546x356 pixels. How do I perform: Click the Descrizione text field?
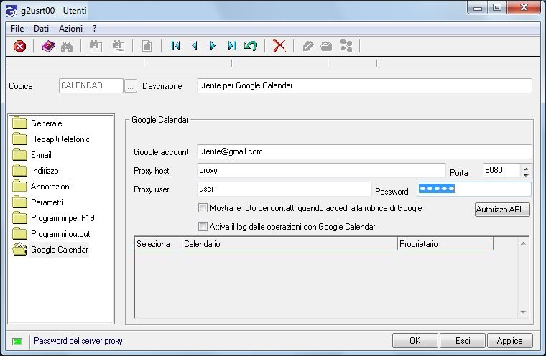click(364, 85)
